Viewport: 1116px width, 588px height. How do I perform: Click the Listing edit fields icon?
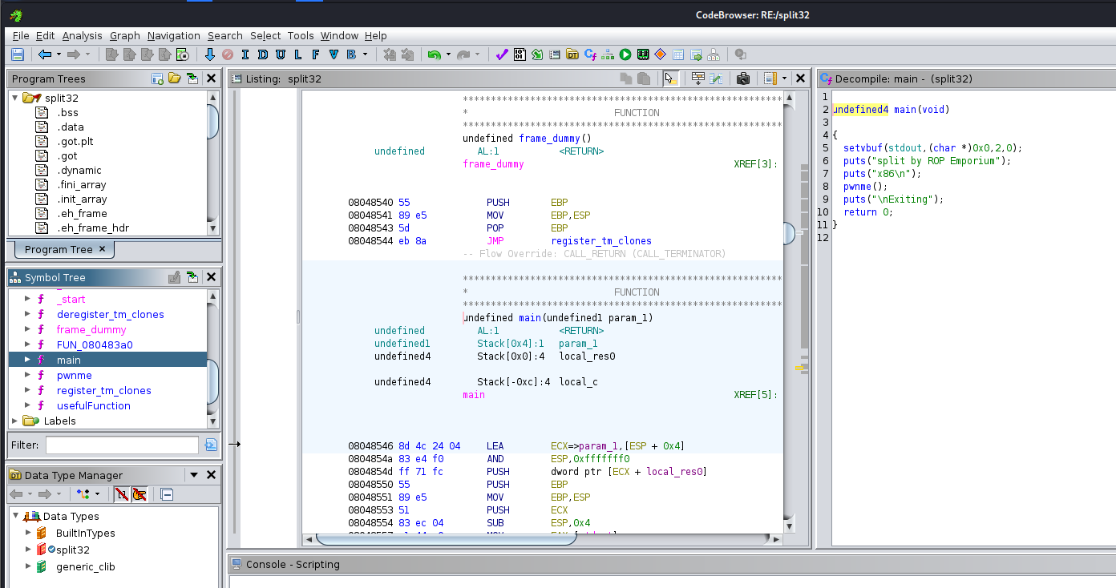pos(698,79)
